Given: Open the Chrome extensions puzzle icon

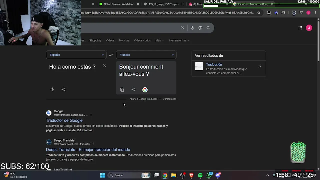Looking at the screenshot, I should [283, 12].
